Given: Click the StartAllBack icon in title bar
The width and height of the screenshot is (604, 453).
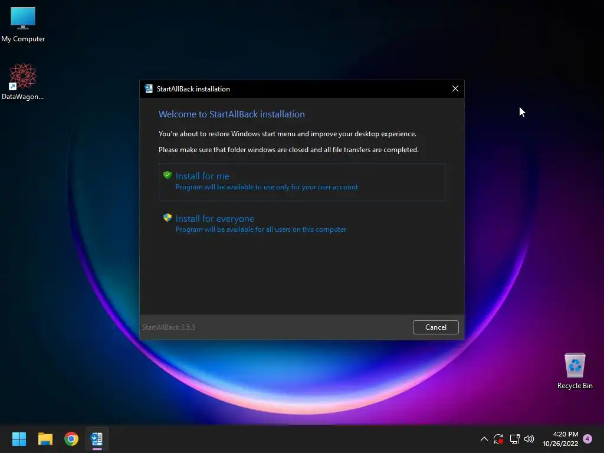Looking at the screenshot, I should click(149, 88).
